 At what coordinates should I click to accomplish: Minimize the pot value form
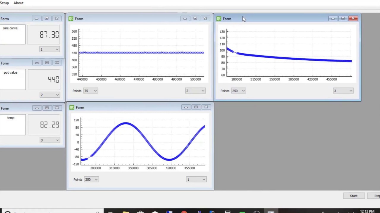pyautogui.click(x=37, y=63)
